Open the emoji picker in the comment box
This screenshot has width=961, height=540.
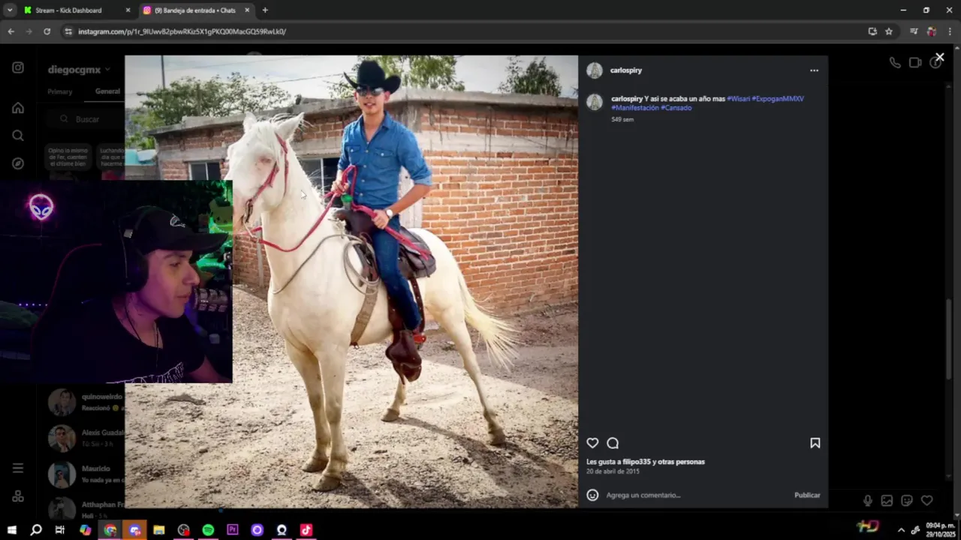coord(592,495)
